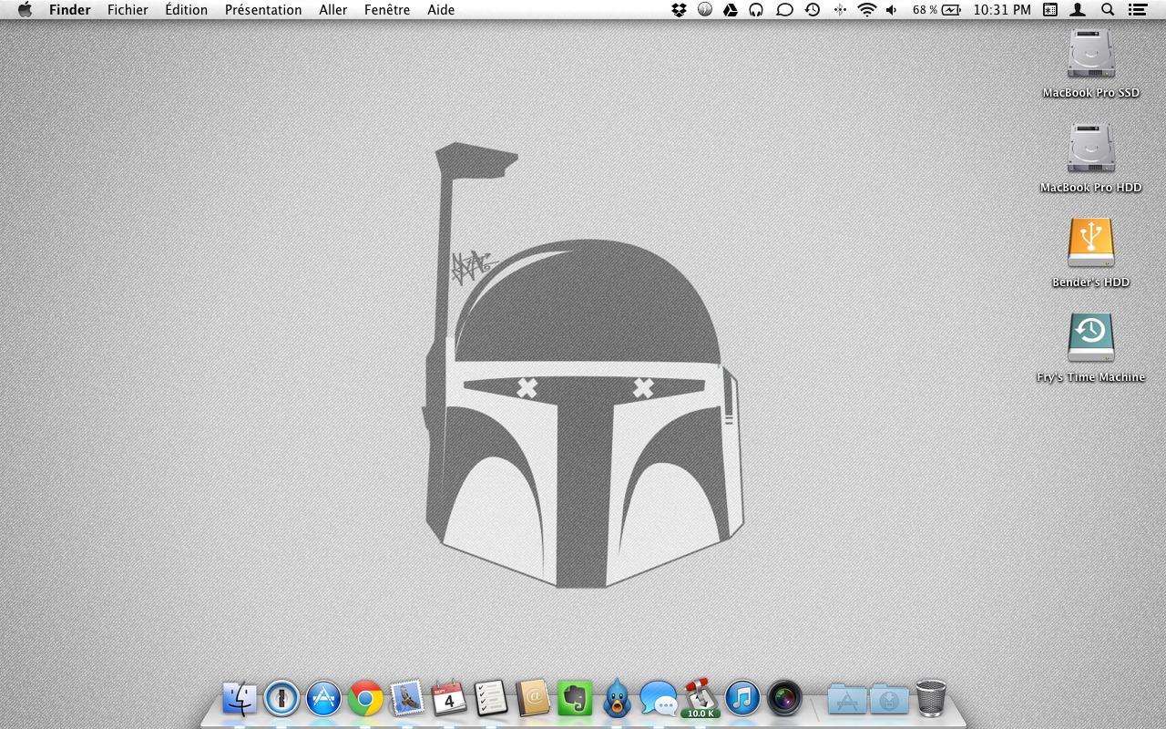
Task: Open the camera lens app in Dock
Action: 784,699
